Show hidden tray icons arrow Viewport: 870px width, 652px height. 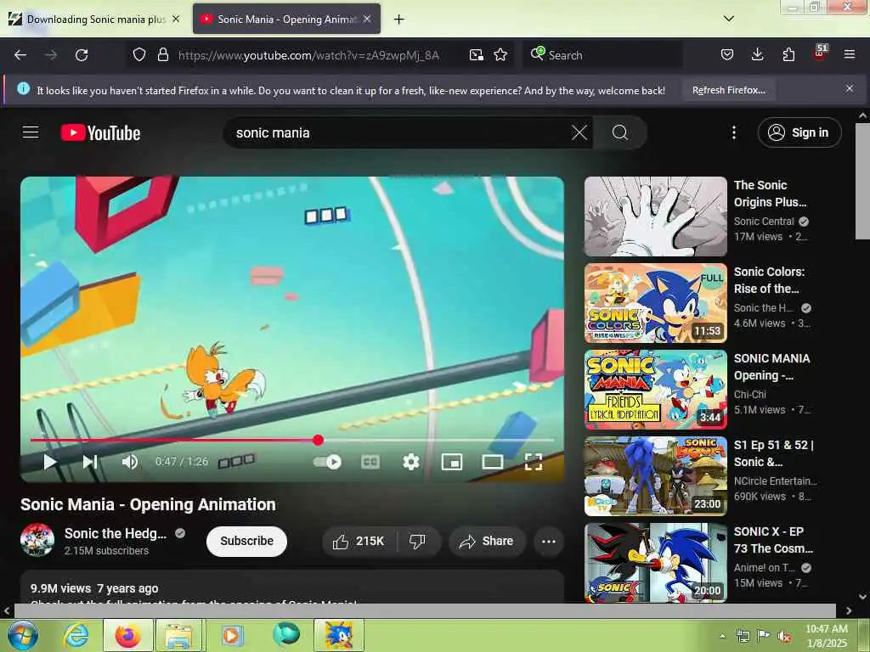(x=722, y=636)
